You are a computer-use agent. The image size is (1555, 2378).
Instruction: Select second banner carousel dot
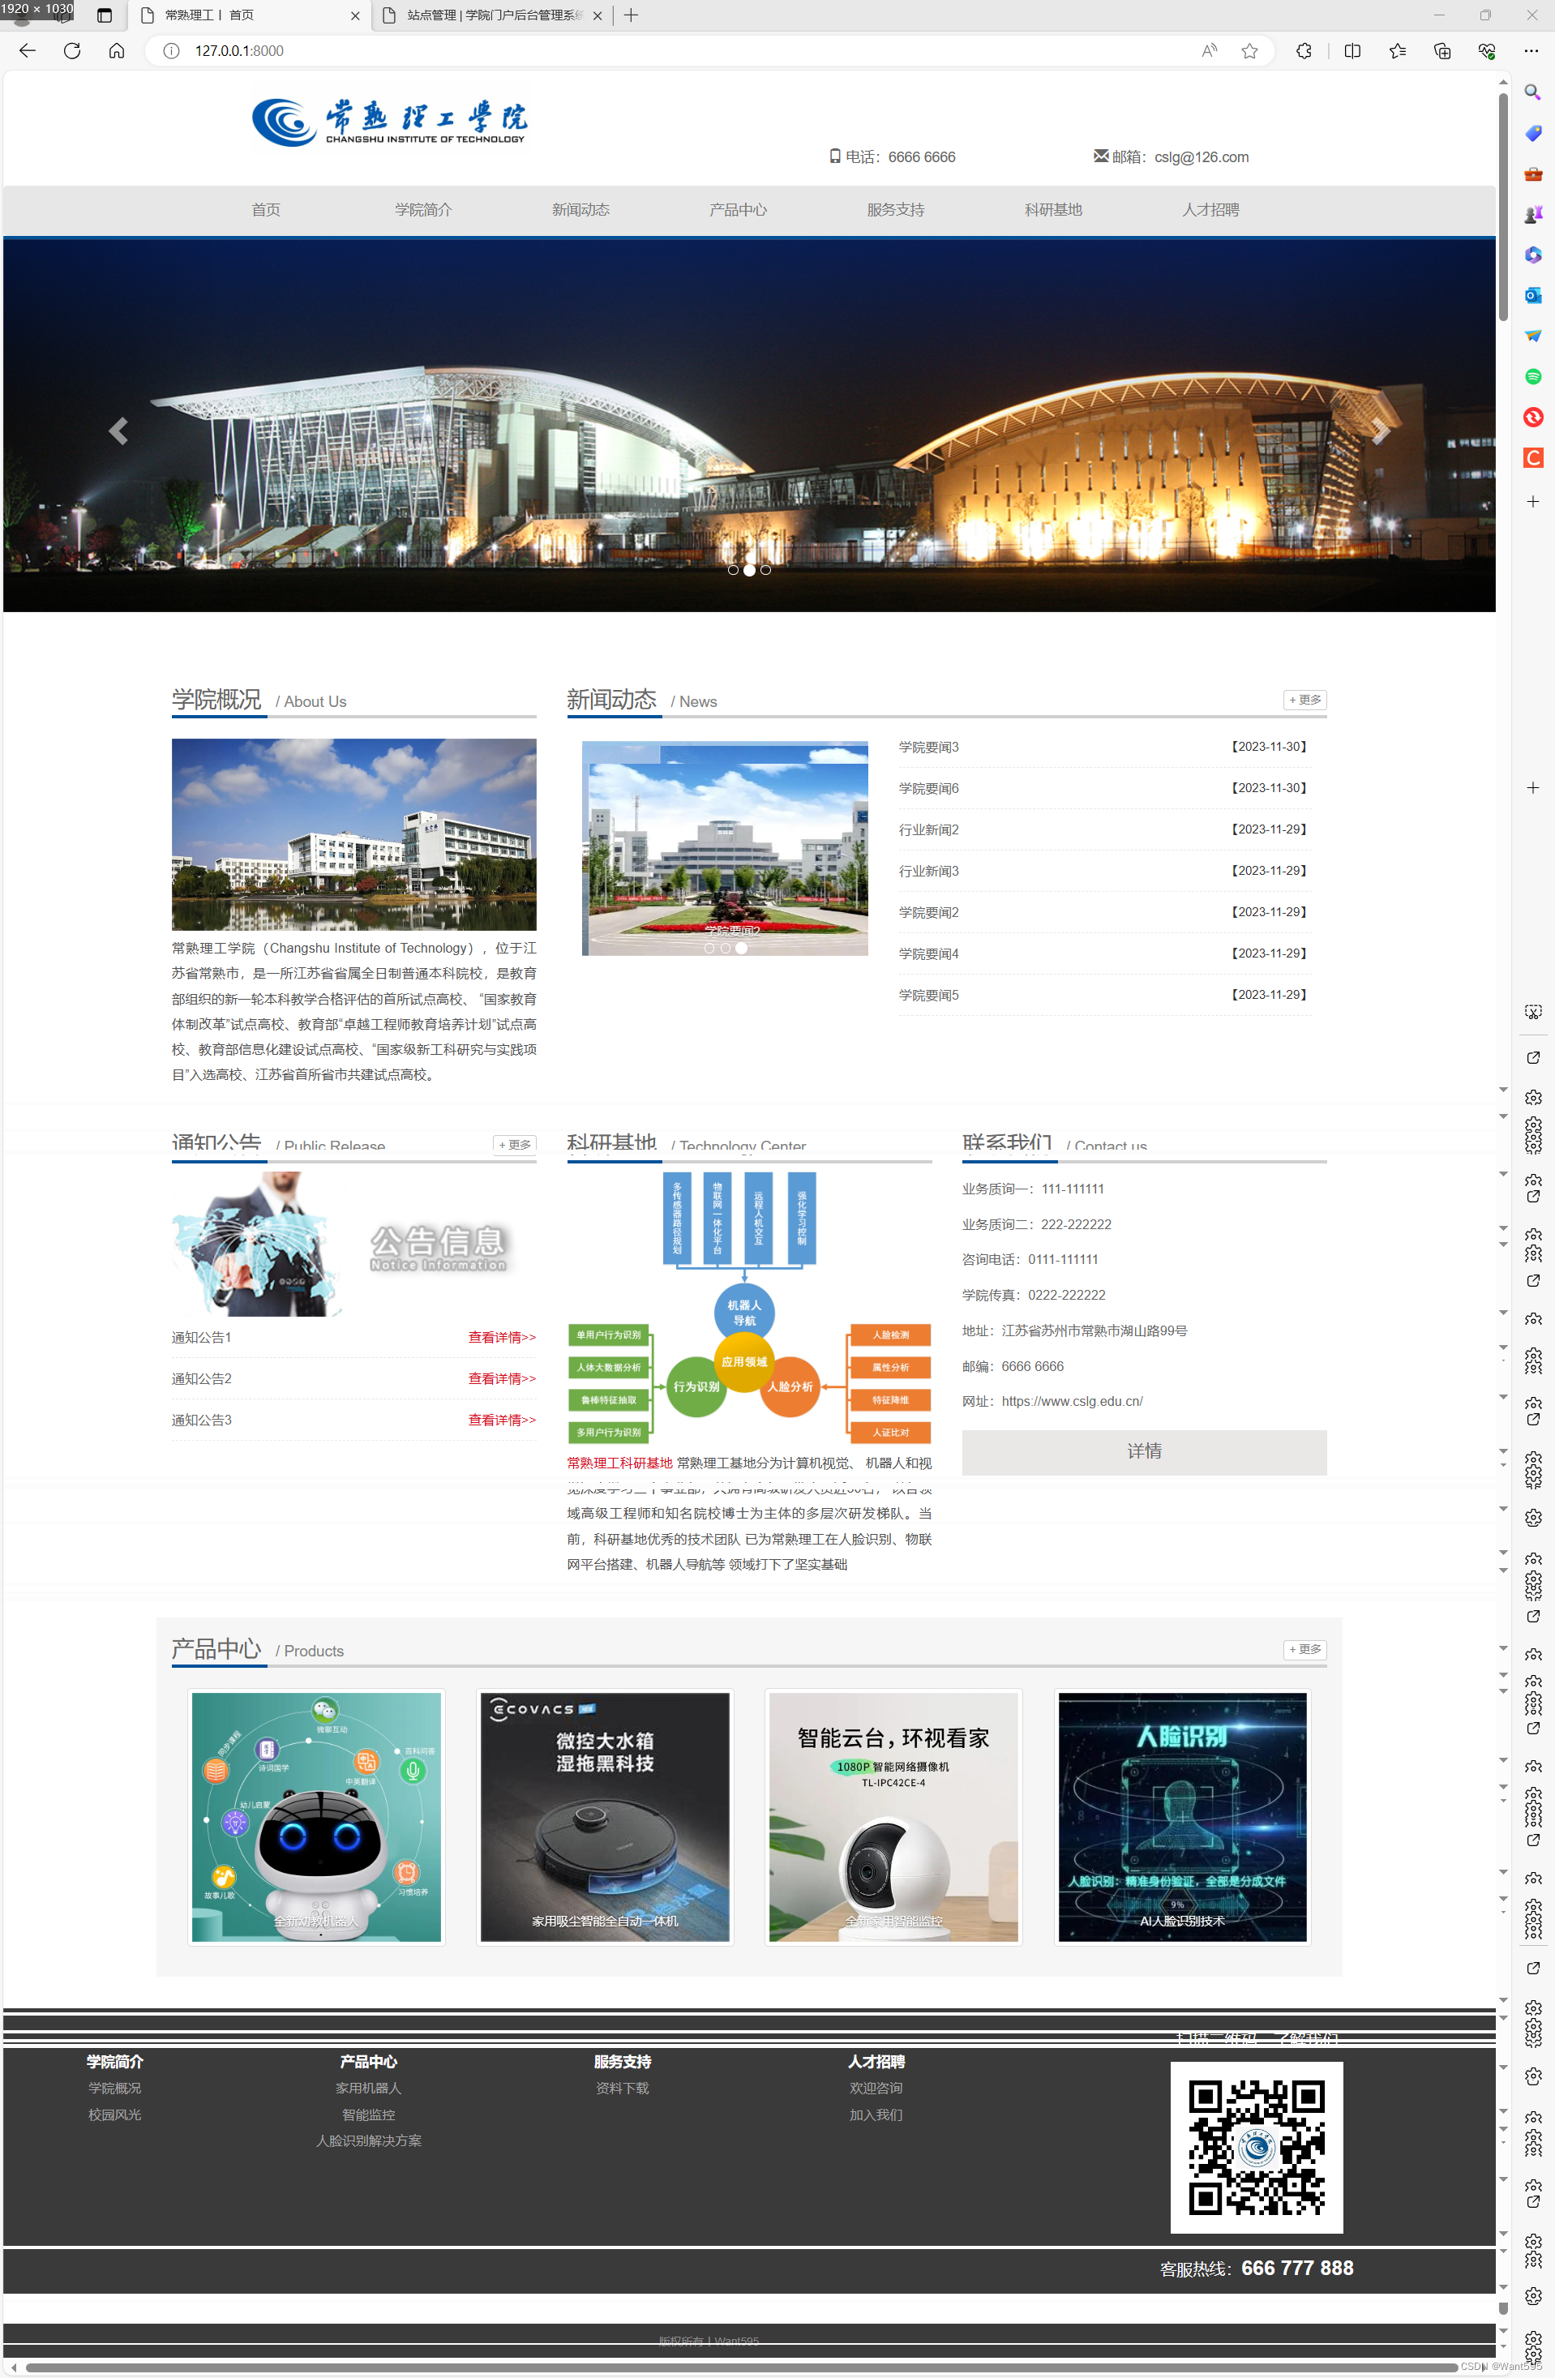click(x=749, y=569)
